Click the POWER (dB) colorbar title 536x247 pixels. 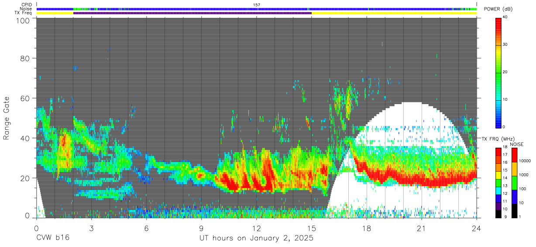tap(498, 9)
